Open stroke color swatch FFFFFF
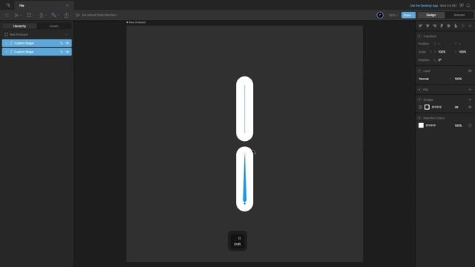This screenshot has width=475, height=267. tap(427, 107)
